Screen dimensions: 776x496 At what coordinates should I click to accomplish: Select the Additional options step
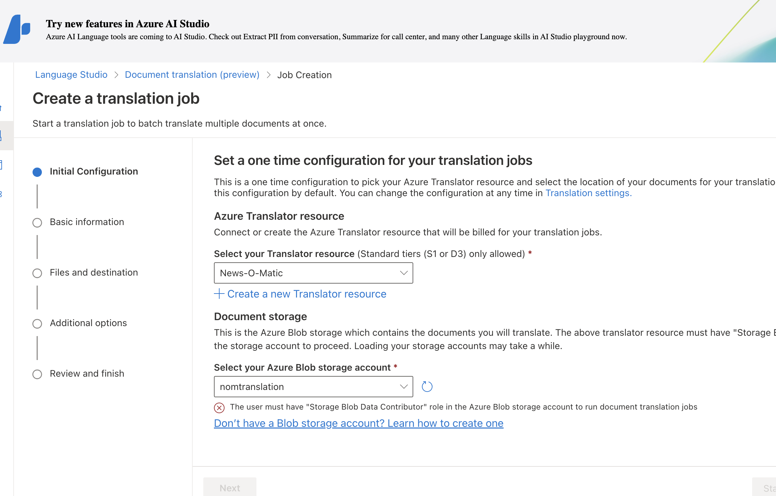coord(88,322)
